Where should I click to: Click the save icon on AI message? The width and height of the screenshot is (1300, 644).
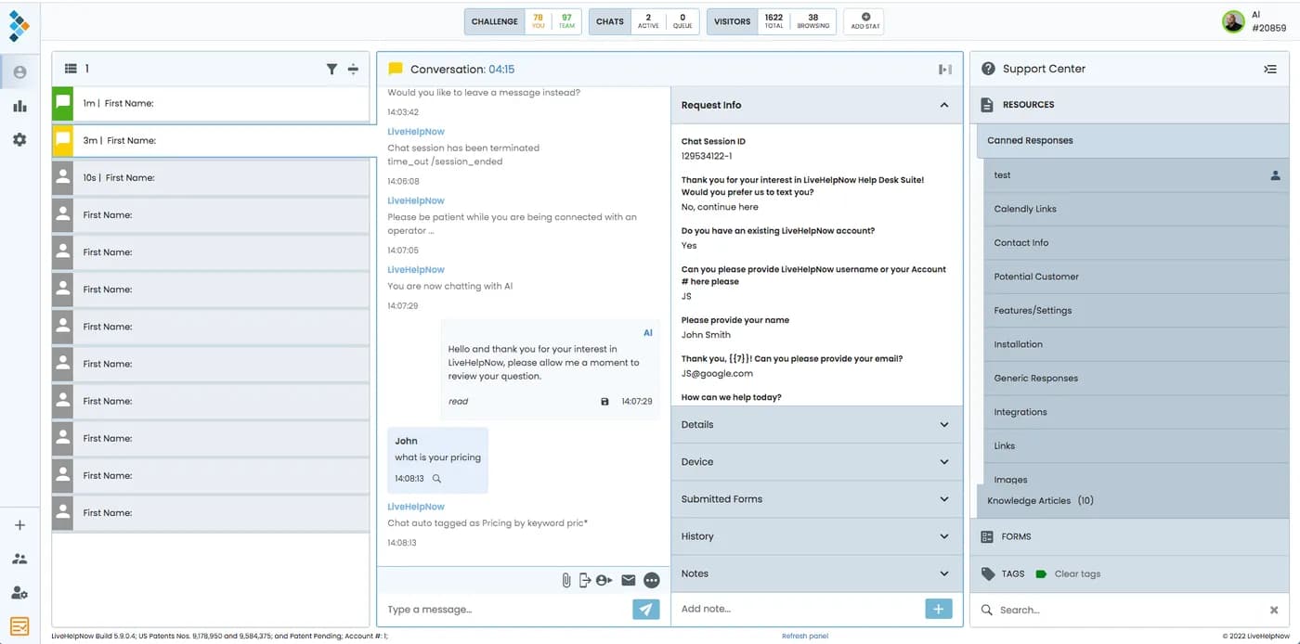click(x=604, y=402)
